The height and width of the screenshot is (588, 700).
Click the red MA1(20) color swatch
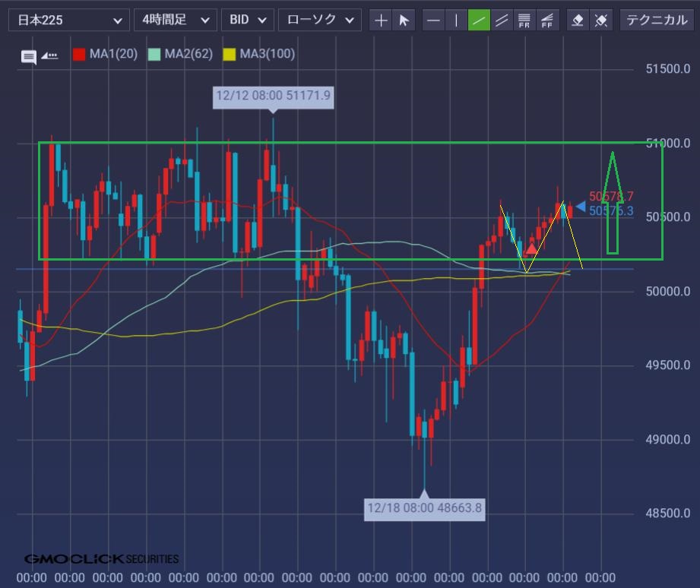coord(78,55)
